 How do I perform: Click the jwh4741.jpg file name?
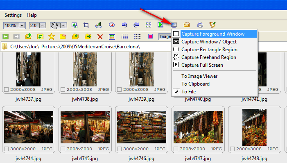point(254,99)
